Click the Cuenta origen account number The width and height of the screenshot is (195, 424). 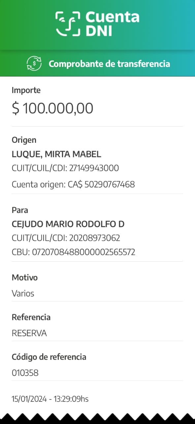[x=110, y=185]
